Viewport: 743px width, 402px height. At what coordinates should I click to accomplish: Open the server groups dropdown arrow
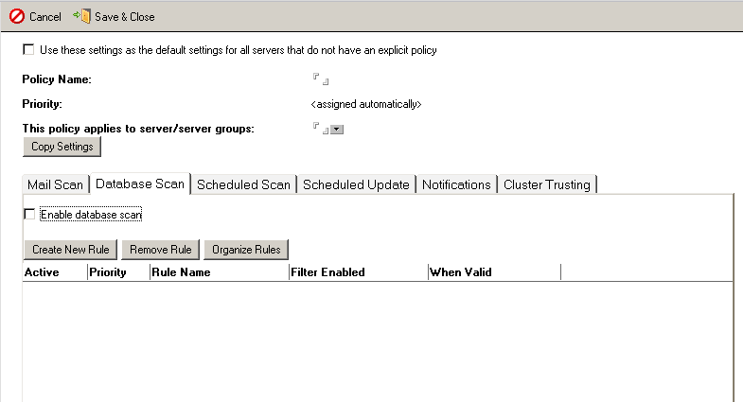coord(336,130)
